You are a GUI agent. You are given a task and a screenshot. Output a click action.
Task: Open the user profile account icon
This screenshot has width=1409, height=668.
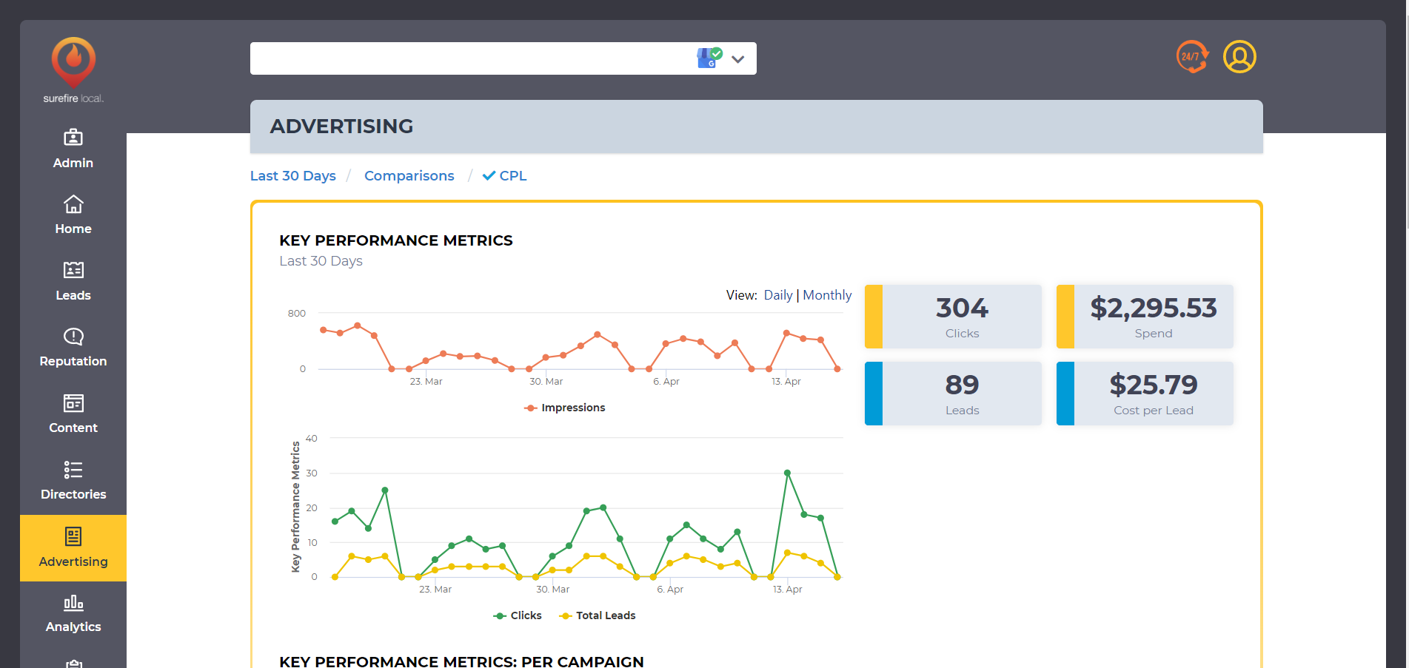click(x=1239, y=57)
